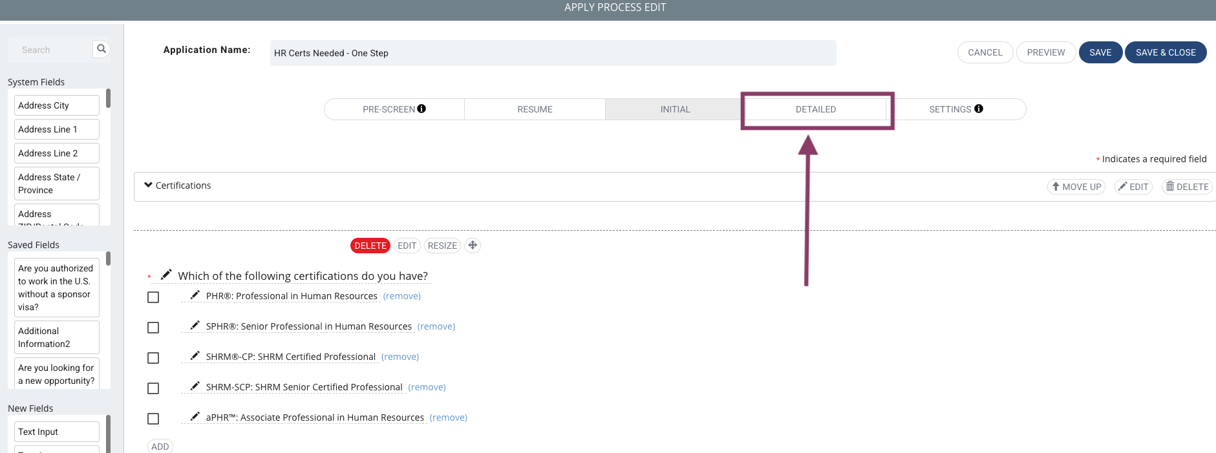Click the PRE-SCREEN info icon
Viewport: 1216px width, 453px height.
(x=421, y=109)
